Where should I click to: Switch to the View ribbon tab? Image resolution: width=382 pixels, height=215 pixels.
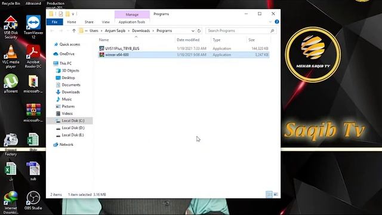click(x=106, y=22)
